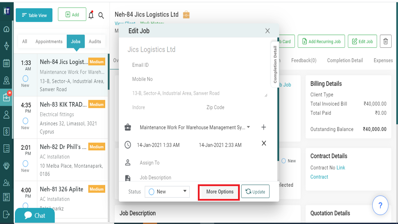Switch to the Appointments tab
This screenshot has width=398, height=224.
tap(49, 41)
